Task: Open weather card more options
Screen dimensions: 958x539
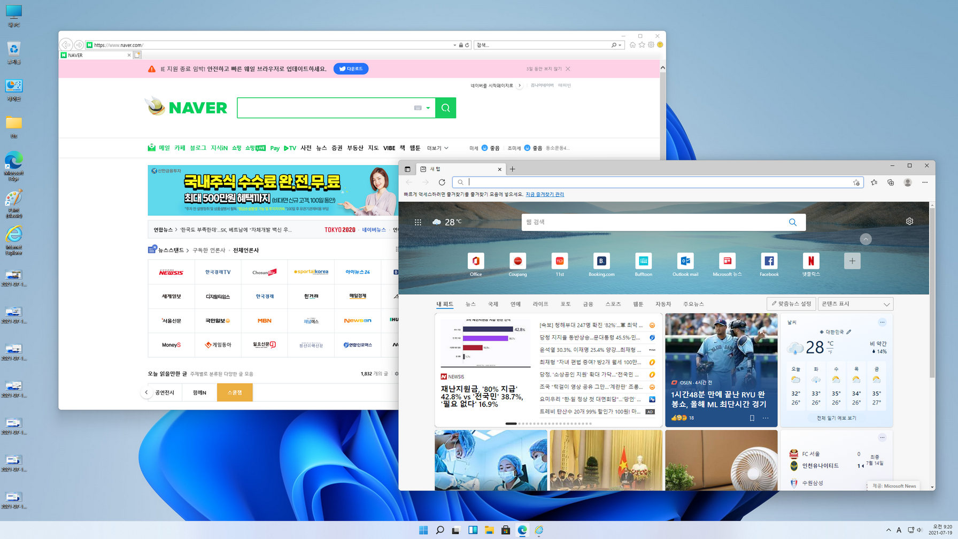Action: [x=882, y=322]
